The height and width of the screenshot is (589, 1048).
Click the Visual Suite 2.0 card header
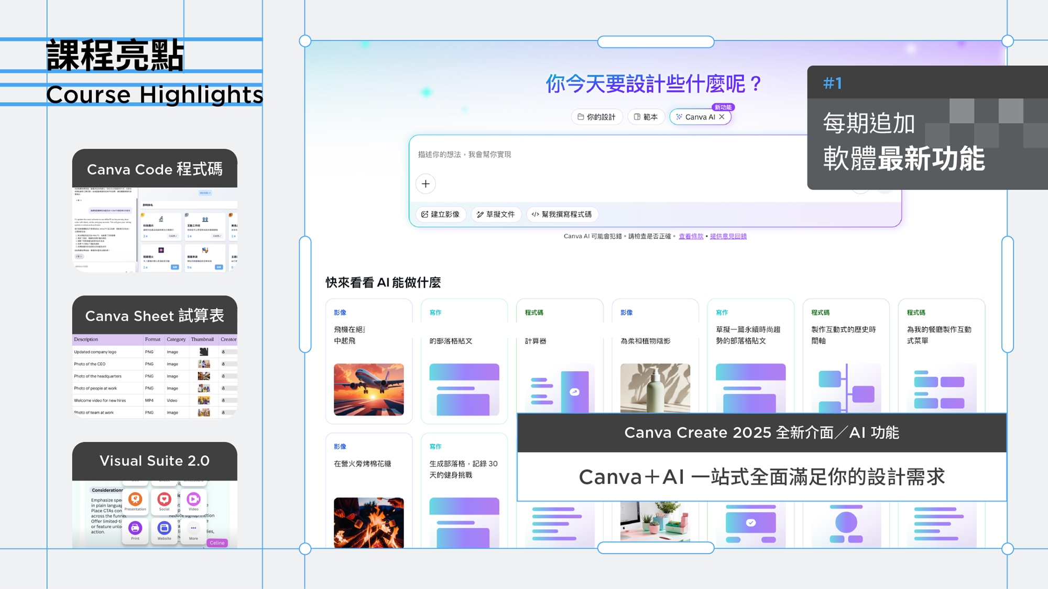[x=155, y=461]
